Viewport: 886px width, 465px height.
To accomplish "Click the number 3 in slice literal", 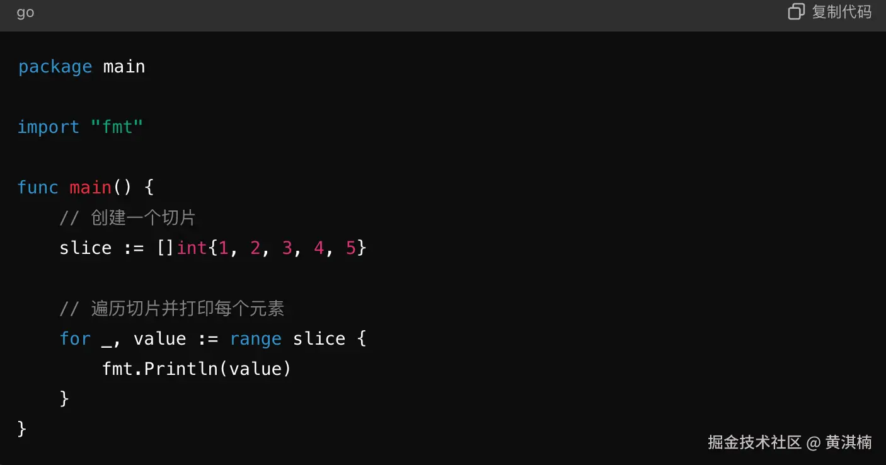I will coord(287,248).
